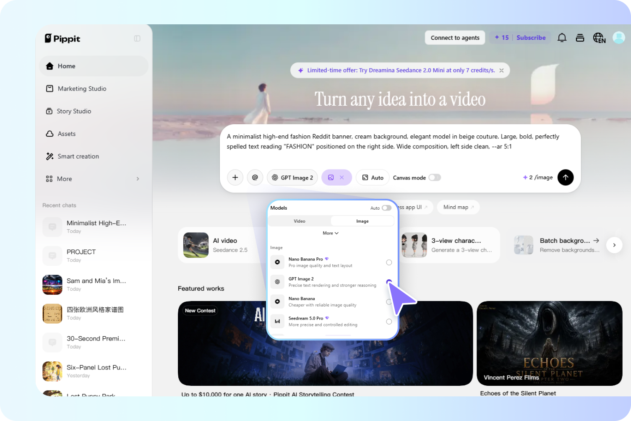The image size is (631, 421).
Task: Switch to the Video tab in Models
Action: coord(300,221)
